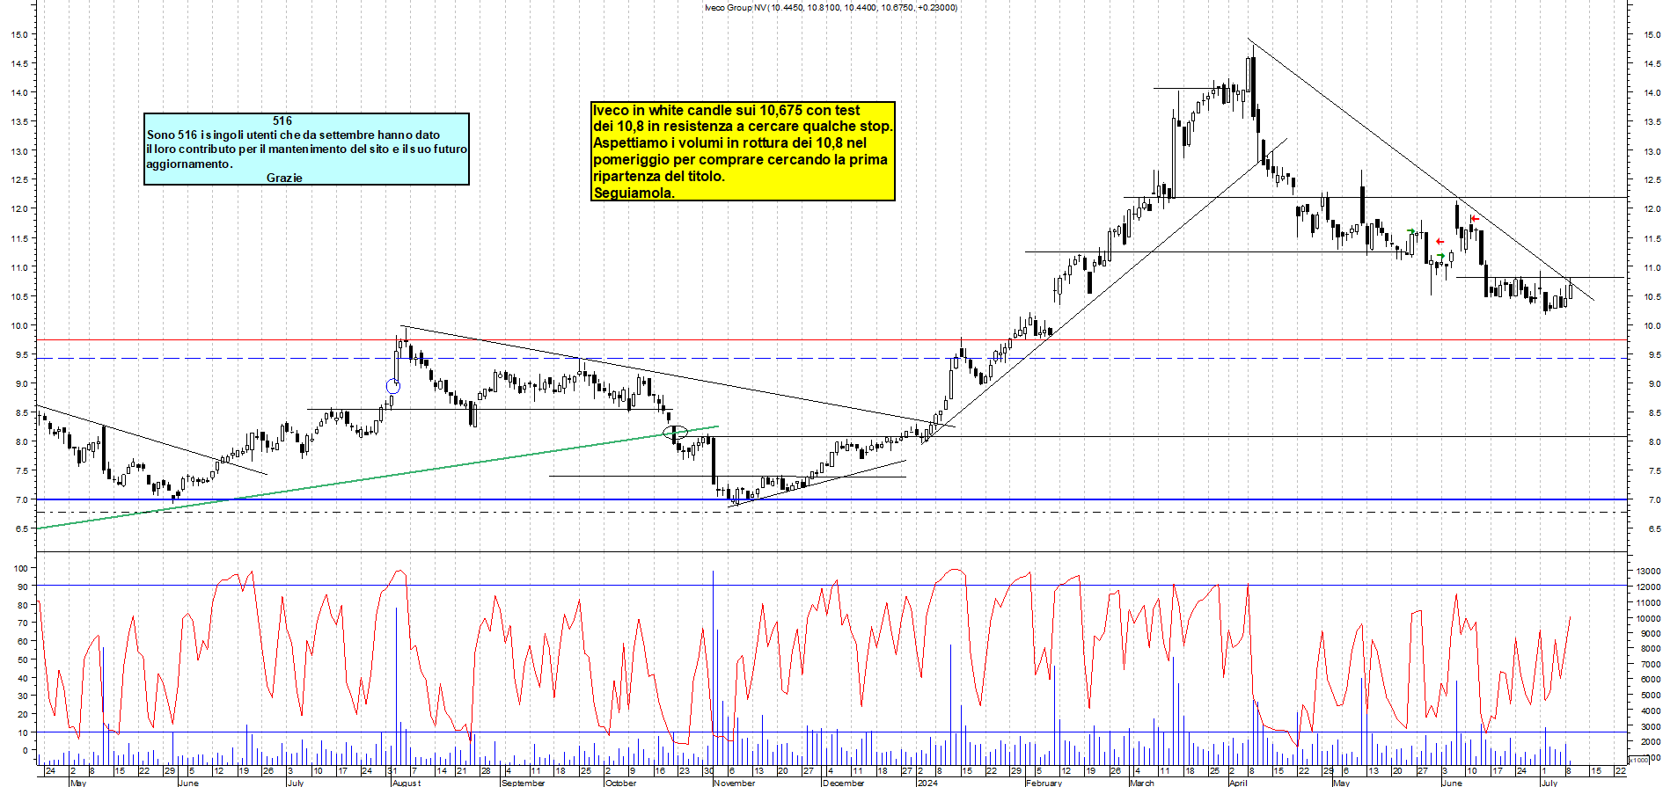Select the green rising trendline
1663x787 pixels.
(378, 477)
